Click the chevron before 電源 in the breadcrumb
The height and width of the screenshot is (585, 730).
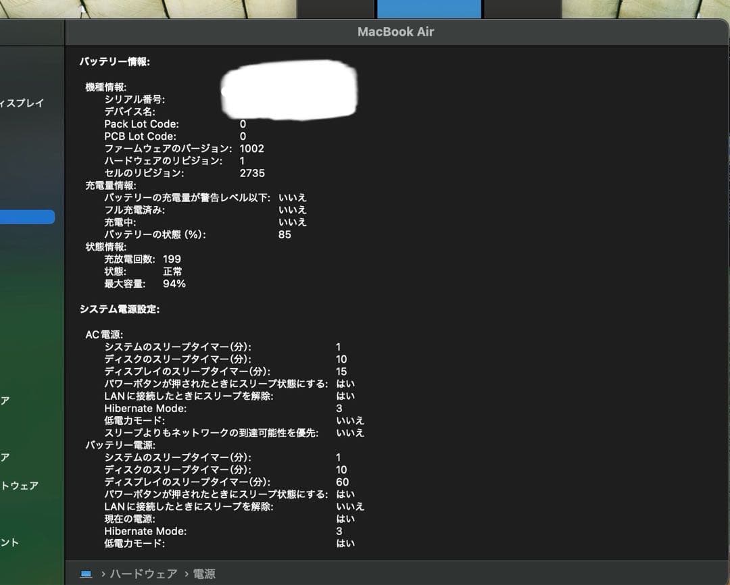pos(185,574)
